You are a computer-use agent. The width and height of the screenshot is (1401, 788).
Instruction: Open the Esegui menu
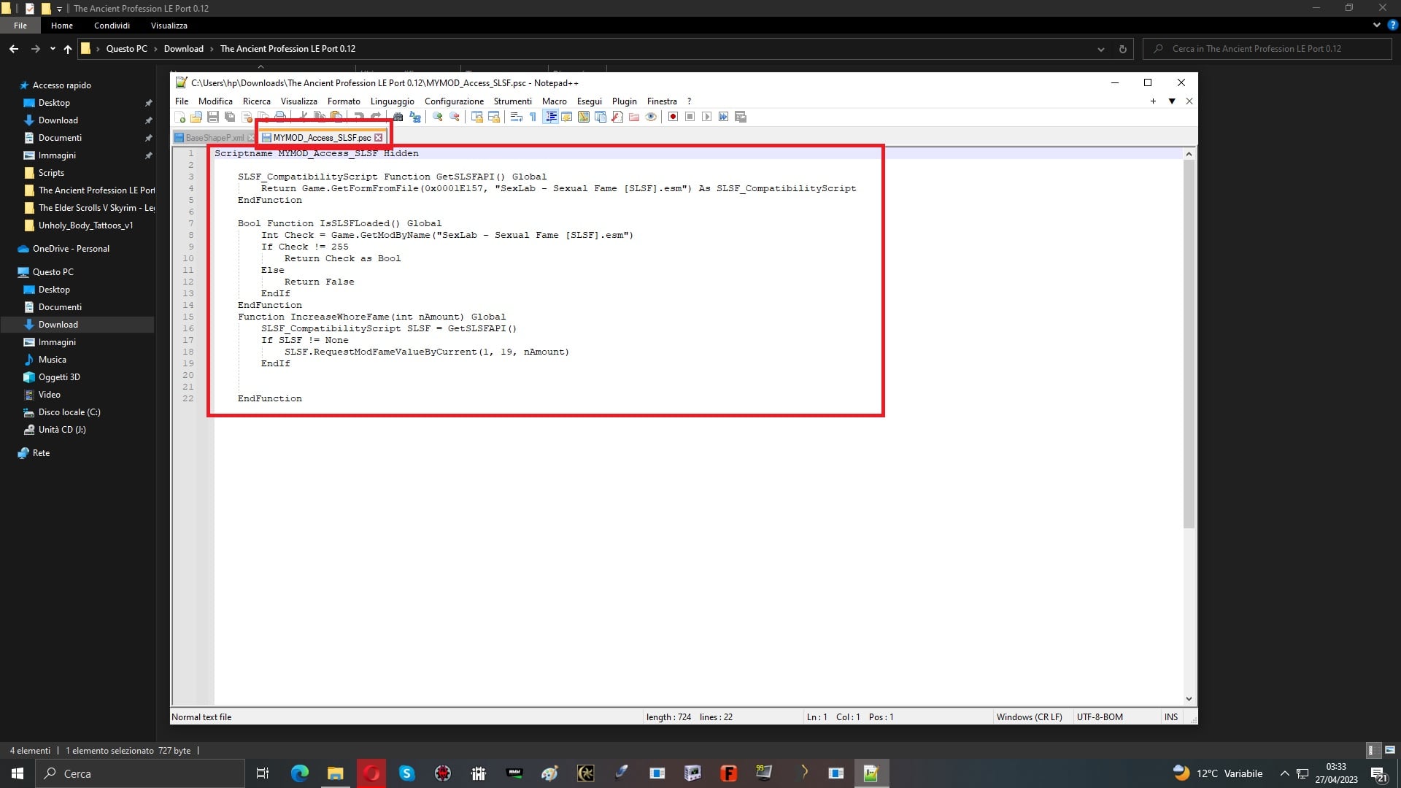pyautogui.click(x=589, y=101)
